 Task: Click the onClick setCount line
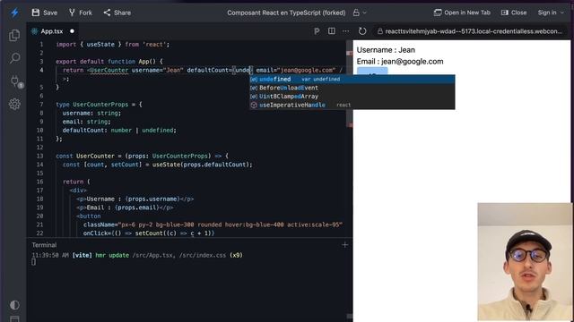pos(149,233)
